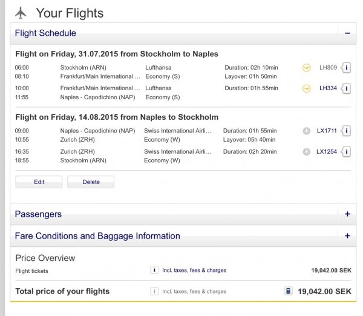
Task: Open info icon for flight LH334
Action: pos(346,88)
